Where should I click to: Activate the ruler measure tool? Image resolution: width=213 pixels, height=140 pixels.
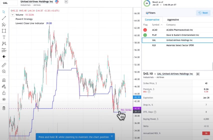4,65
